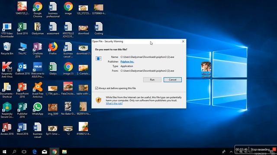277x155 pixels.
Task: Open the Mail app from the taskbar
Action: pyautogui.click(x=44, y=152)
